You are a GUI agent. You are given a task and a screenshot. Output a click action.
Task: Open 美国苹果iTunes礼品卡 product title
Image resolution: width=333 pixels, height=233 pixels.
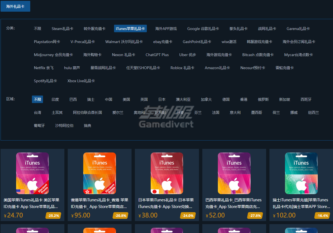[x=31, y=203]
